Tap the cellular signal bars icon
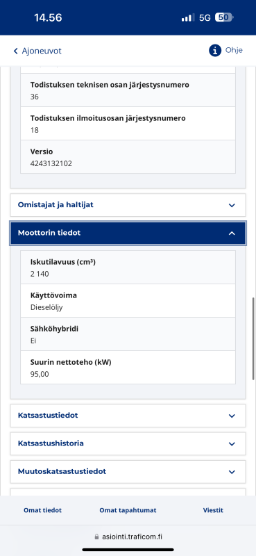256x556 pixels. 188,18
